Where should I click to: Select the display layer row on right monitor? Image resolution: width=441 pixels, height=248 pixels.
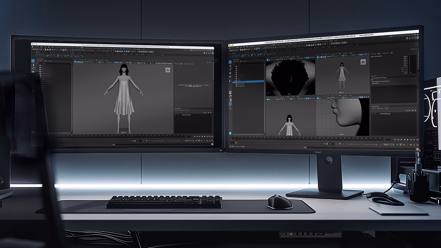click(394, 114)
